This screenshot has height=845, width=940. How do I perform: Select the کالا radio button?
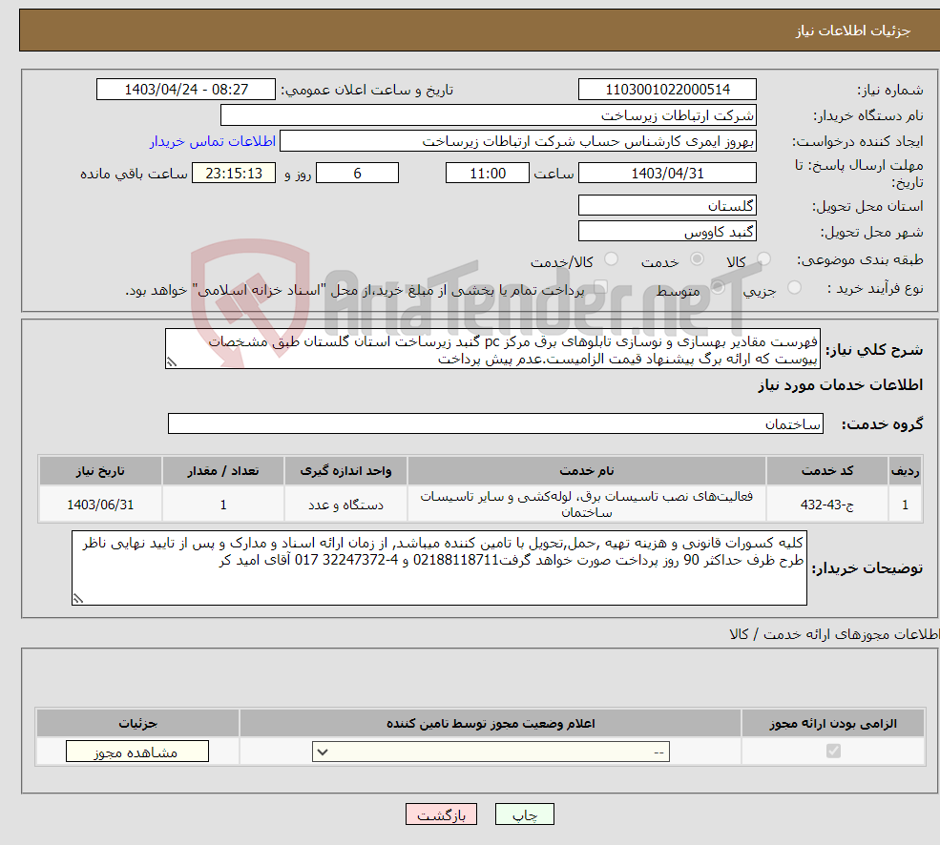click(763, 258)
